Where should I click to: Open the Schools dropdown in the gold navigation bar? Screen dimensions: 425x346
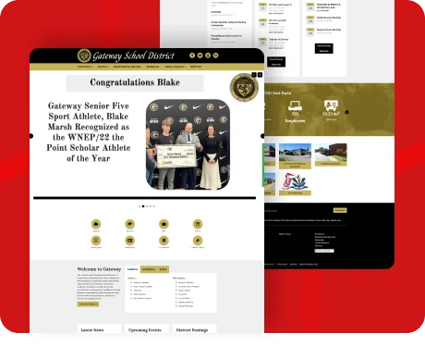tap(103, 67)
